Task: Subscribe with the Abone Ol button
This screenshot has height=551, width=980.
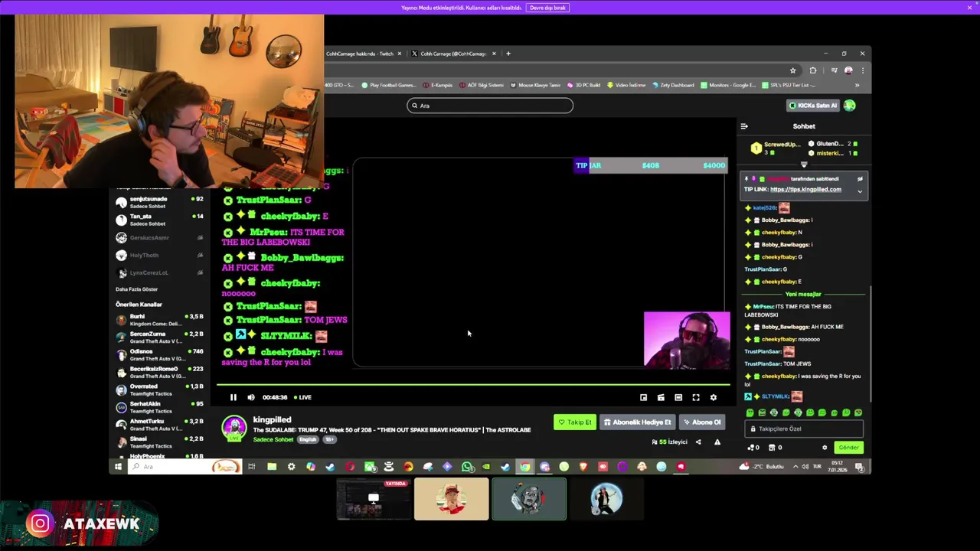Action: tap(702, 422)
